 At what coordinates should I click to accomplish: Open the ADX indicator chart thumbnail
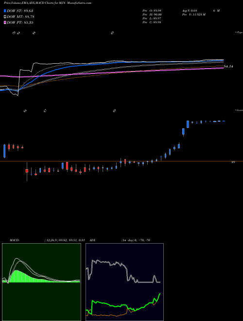coord(124,282)
